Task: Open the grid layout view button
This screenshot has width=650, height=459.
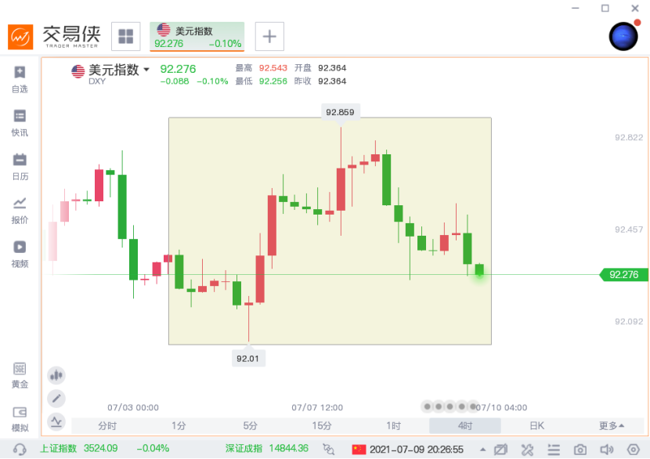Action: pos(126,37)
